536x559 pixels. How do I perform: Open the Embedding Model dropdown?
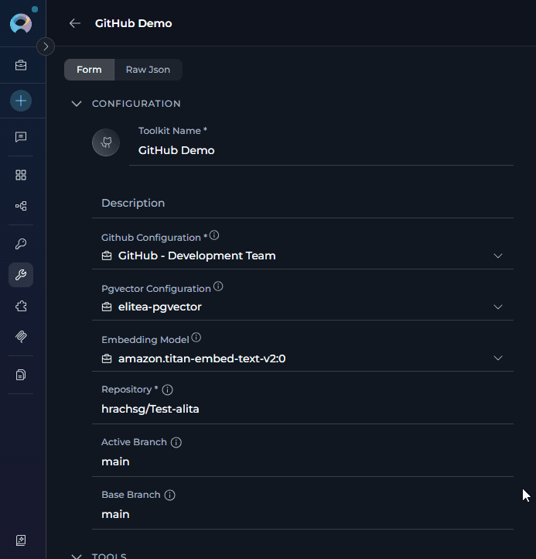pyautogui.click(x=302, y=358)
